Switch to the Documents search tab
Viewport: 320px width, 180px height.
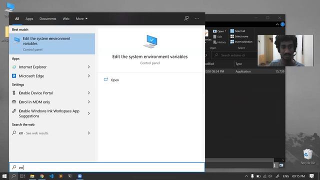(48, 18)
